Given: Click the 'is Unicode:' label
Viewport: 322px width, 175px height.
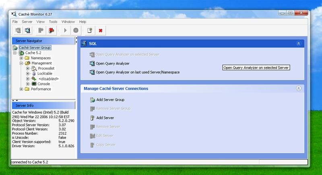Looking at the screenshot, I should click(x=21, y=138).
